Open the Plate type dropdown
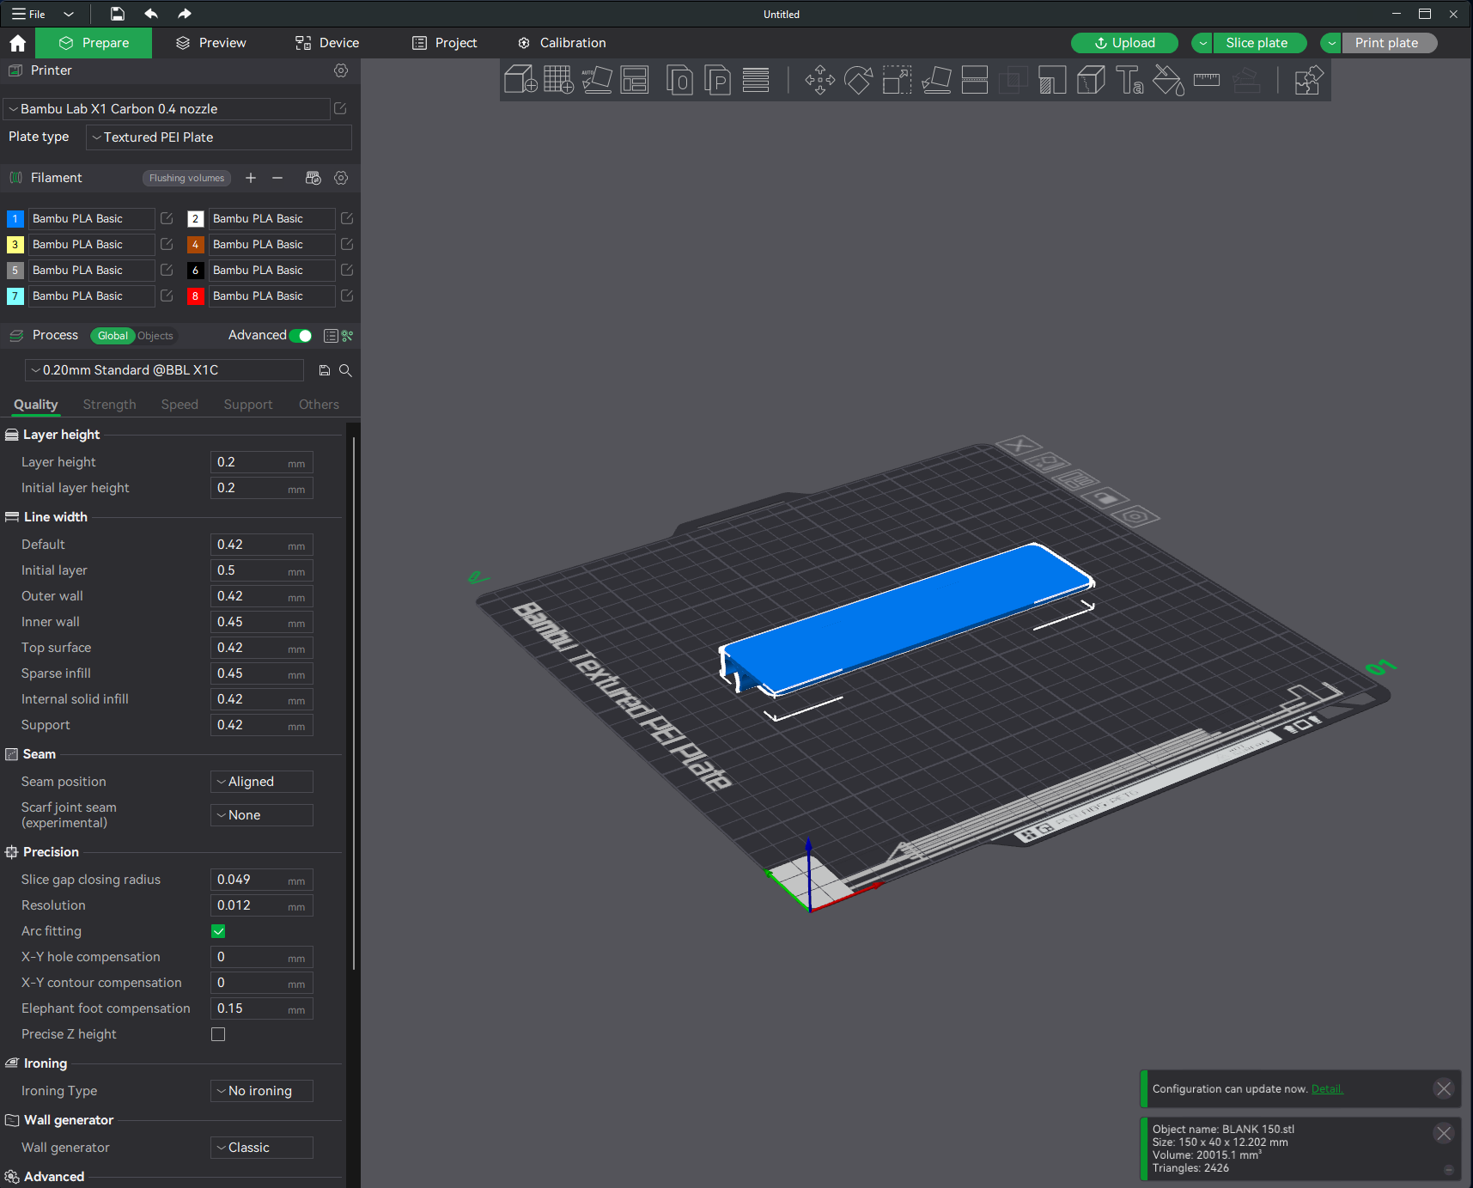The height and width of the screenshot is (1188, 1473). tap(219, 137)
